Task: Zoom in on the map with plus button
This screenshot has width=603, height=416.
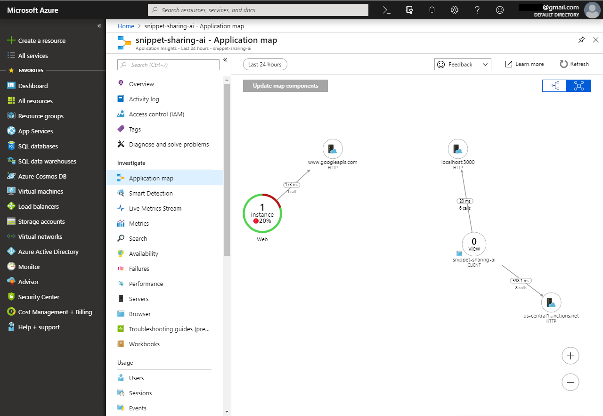Action: point(570,356)
